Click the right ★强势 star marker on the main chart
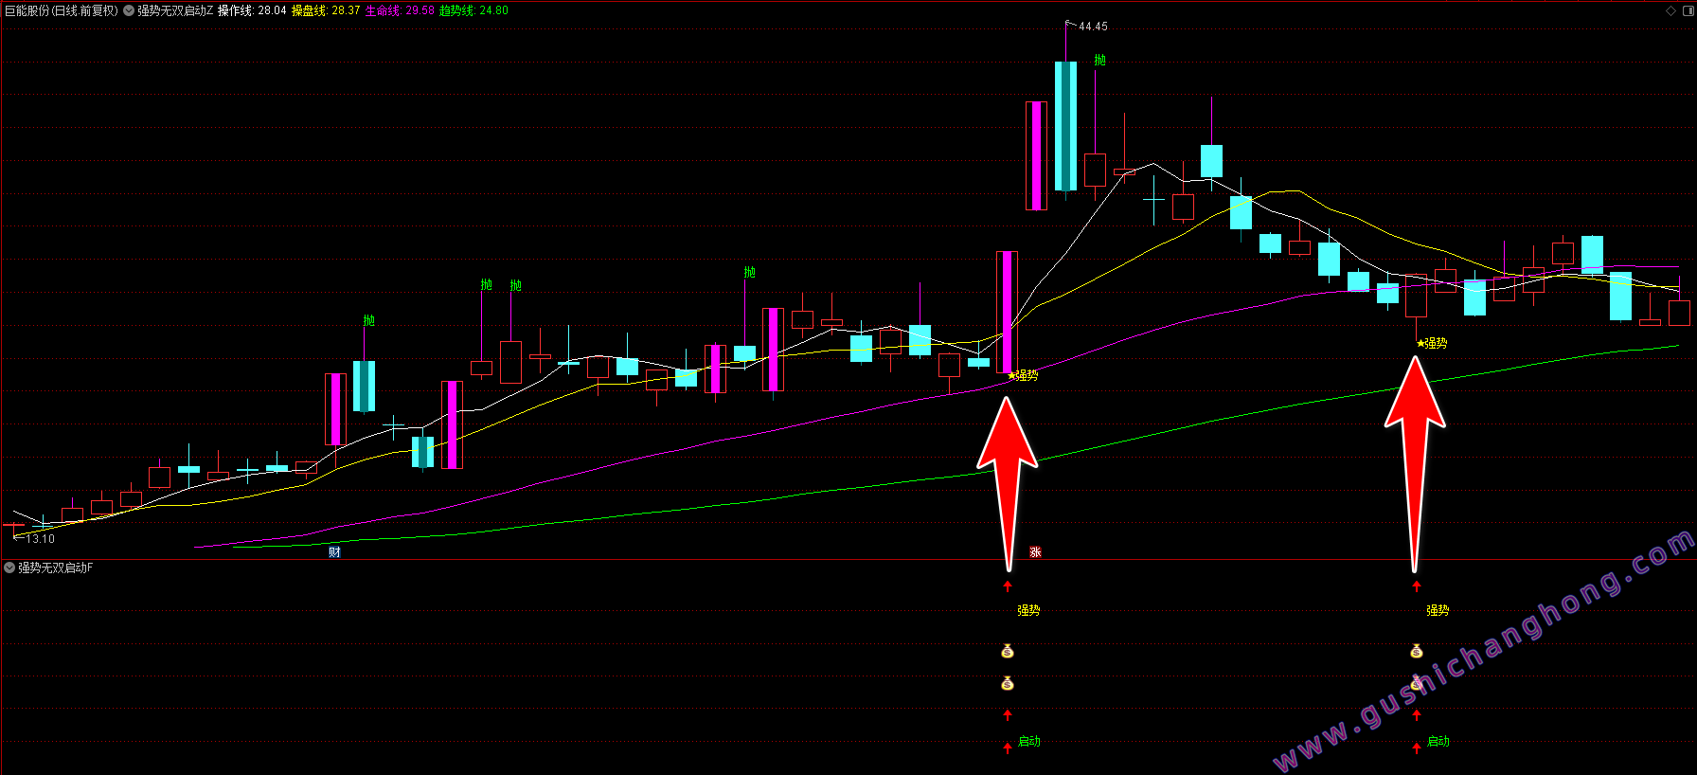The height and width of the screenshot is (775, 1697). pos(1420,344)
